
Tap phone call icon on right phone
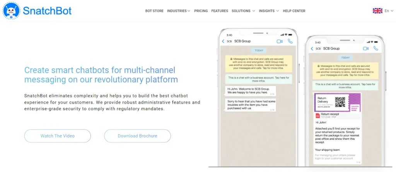pyautogui.click(x=376, y=48)
